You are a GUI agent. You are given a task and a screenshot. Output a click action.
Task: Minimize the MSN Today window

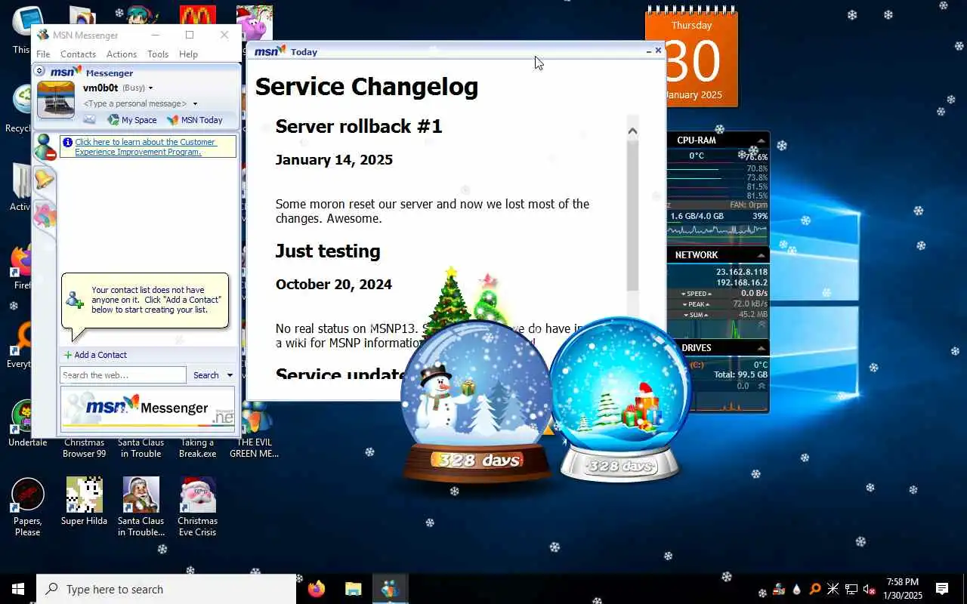[648, 51]
